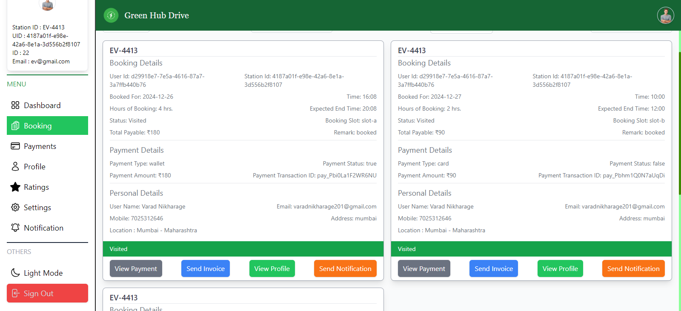The image size is (681, 311).
Task: Go to the Payments menu item
Action: (x=47, y=146)
